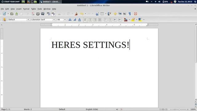Open the Table menu

tap(34, 9)
